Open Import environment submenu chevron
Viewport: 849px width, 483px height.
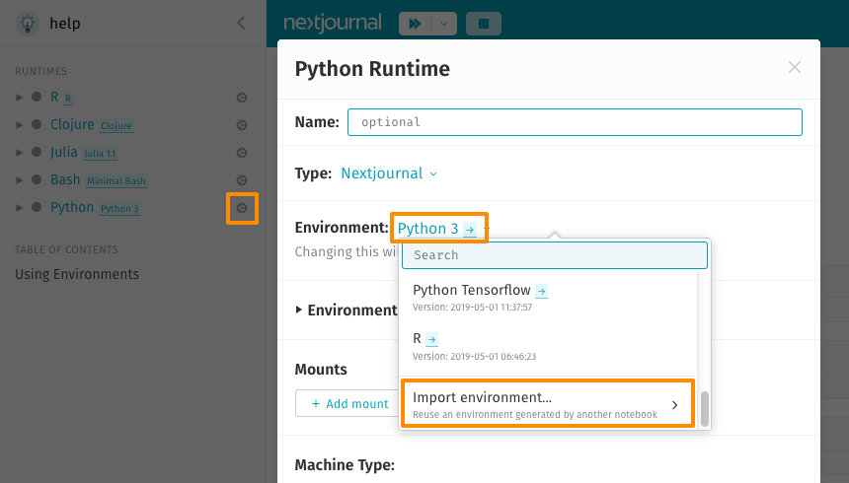(x=674, y=405)
